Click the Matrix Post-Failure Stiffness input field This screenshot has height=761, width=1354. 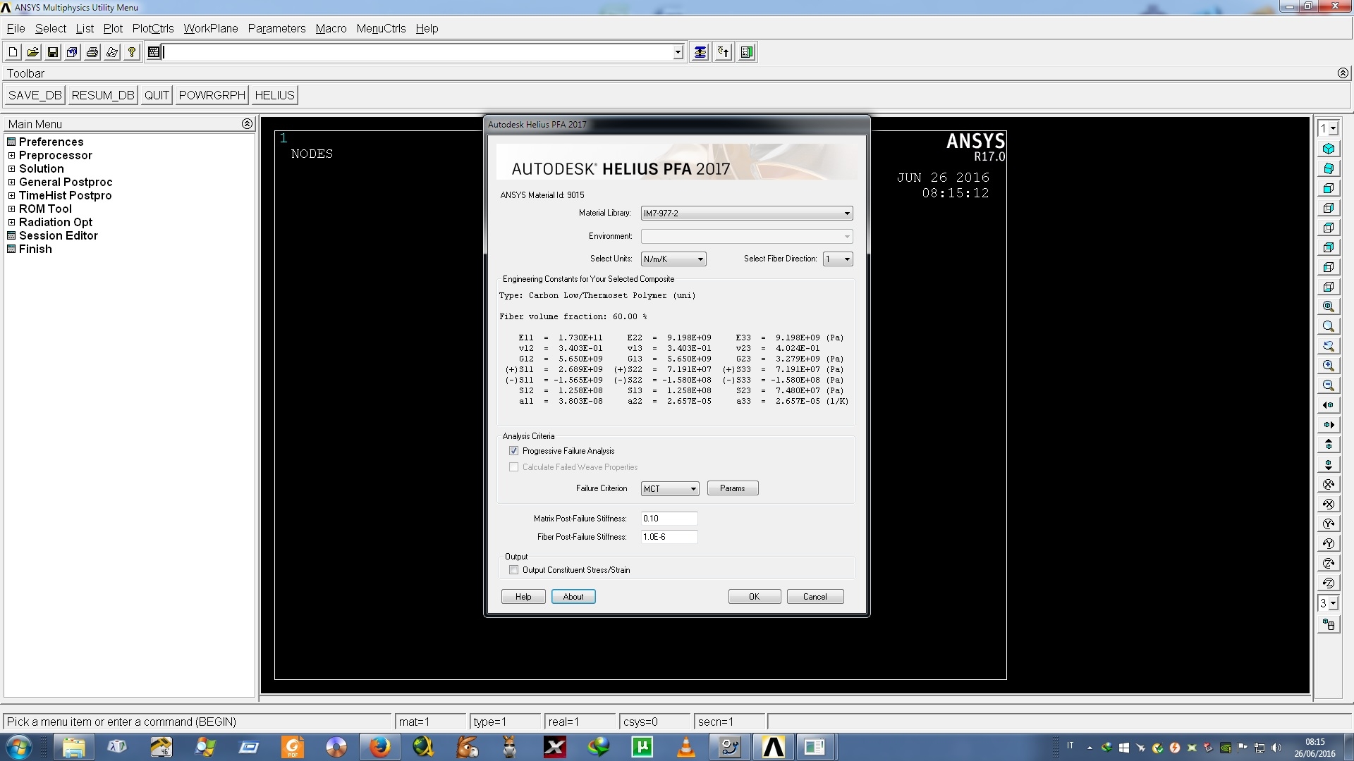point(668,519)
